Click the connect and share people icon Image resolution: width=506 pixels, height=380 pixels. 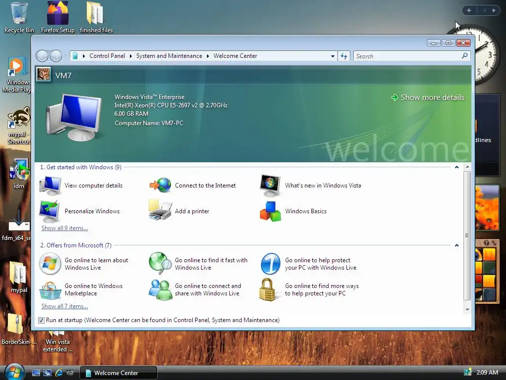point(161,290)
